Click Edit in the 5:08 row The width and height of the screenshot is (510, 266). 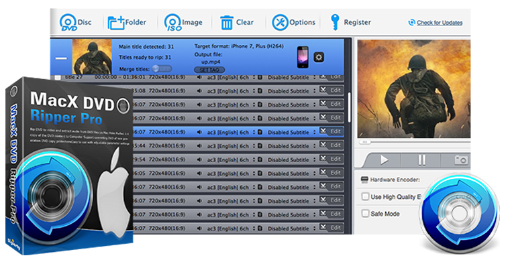(x=331, y=90)
